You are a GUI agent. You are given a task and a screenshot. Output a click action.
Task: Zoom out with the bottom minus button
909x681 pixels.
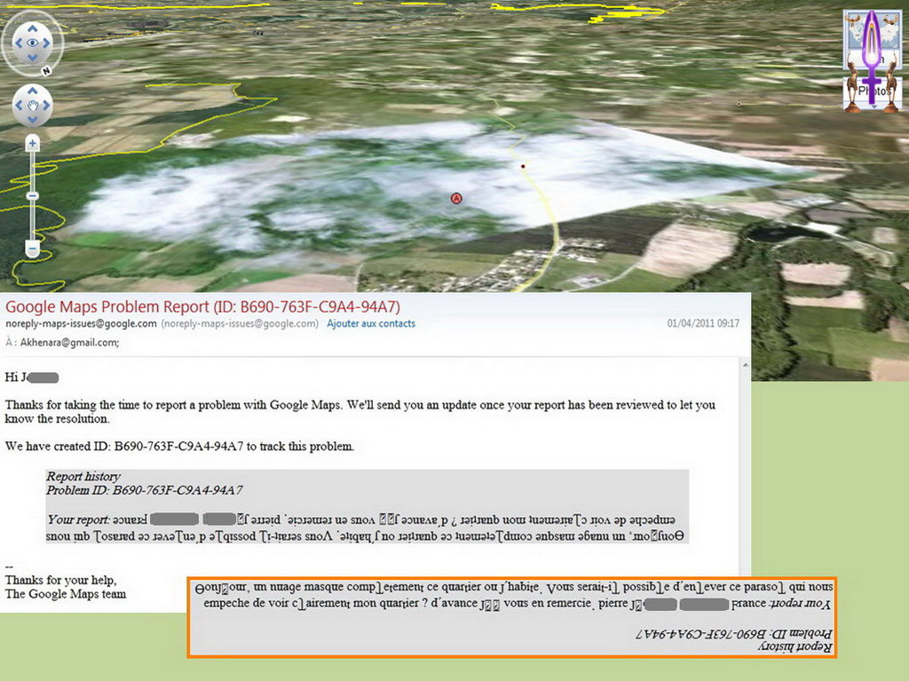[33, 249]
